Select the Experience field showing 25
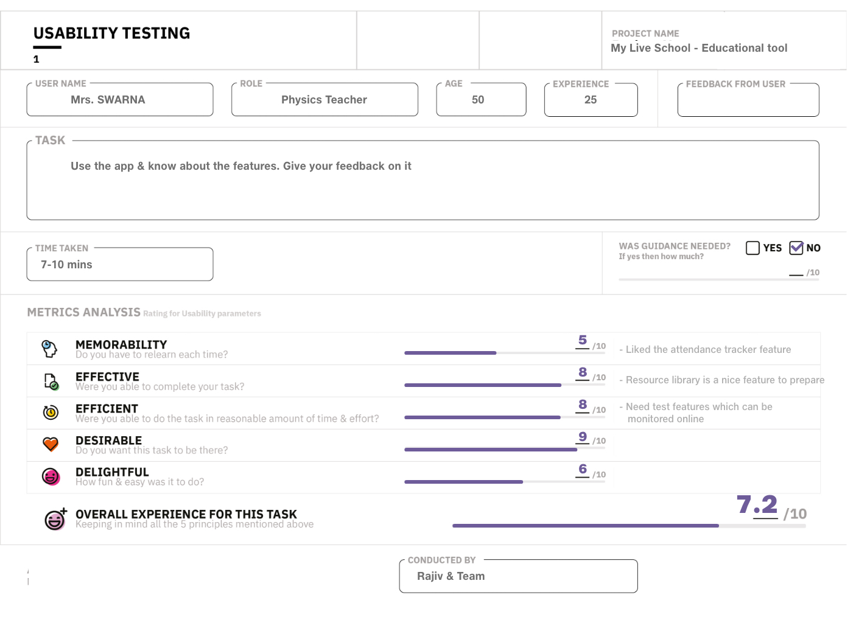Screen dimensions: 856x620 [x=591, y=100]
